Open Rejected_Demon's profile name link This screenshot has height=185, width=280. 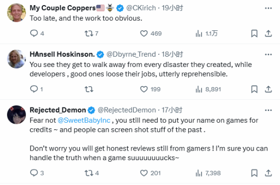(x=58, y=110)
